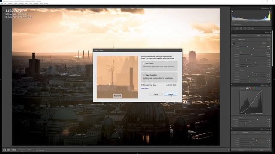The width and height of the screenshot is (275, 154).
Task: Open the Profile Browser grid icon
Action: tap(269, 39)
